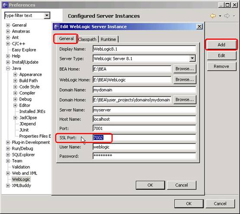The image size is (240, 214).
Task: Click Cancel in the Preferences window
Action: point(220,204)
